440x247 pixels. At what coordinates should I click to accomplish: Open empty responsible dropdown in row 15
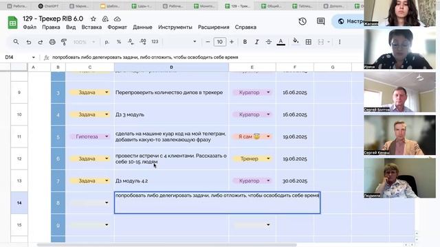[x=268, y=224]
